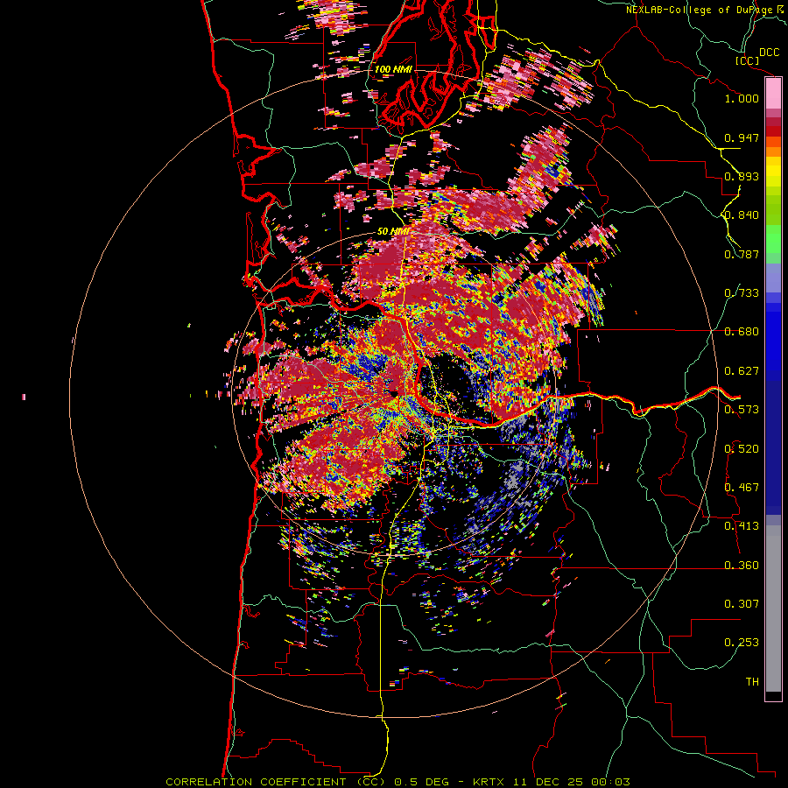Image resolution: width=788 pixels, height=788 pixels.
Task: Pick the light pink swatch on color bar
Action: 773,93
